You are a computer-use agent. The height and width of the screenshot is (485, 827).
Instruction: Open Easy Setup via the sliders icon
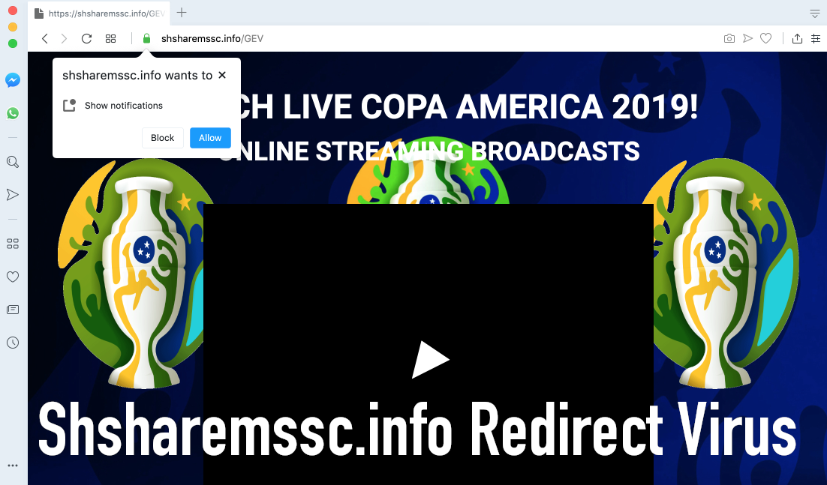pos(816,38)
